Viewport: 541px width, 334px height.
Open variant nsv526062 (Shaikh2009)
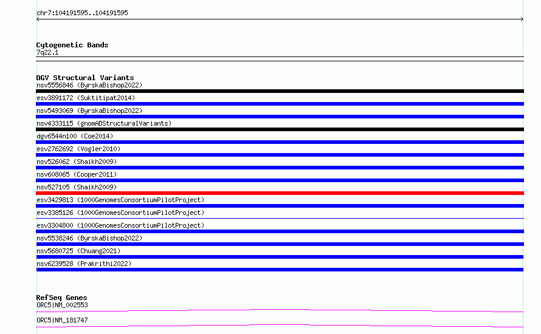77,162
